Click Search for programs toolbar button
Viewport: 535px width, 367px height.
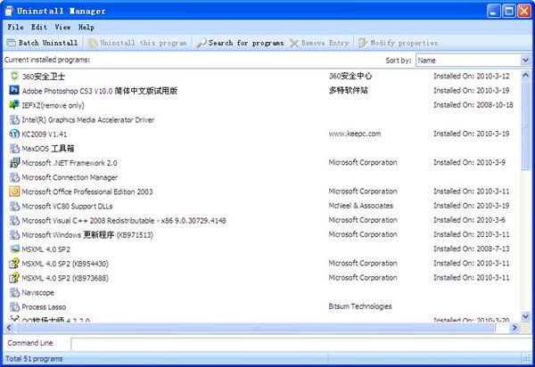pos(240,43)
